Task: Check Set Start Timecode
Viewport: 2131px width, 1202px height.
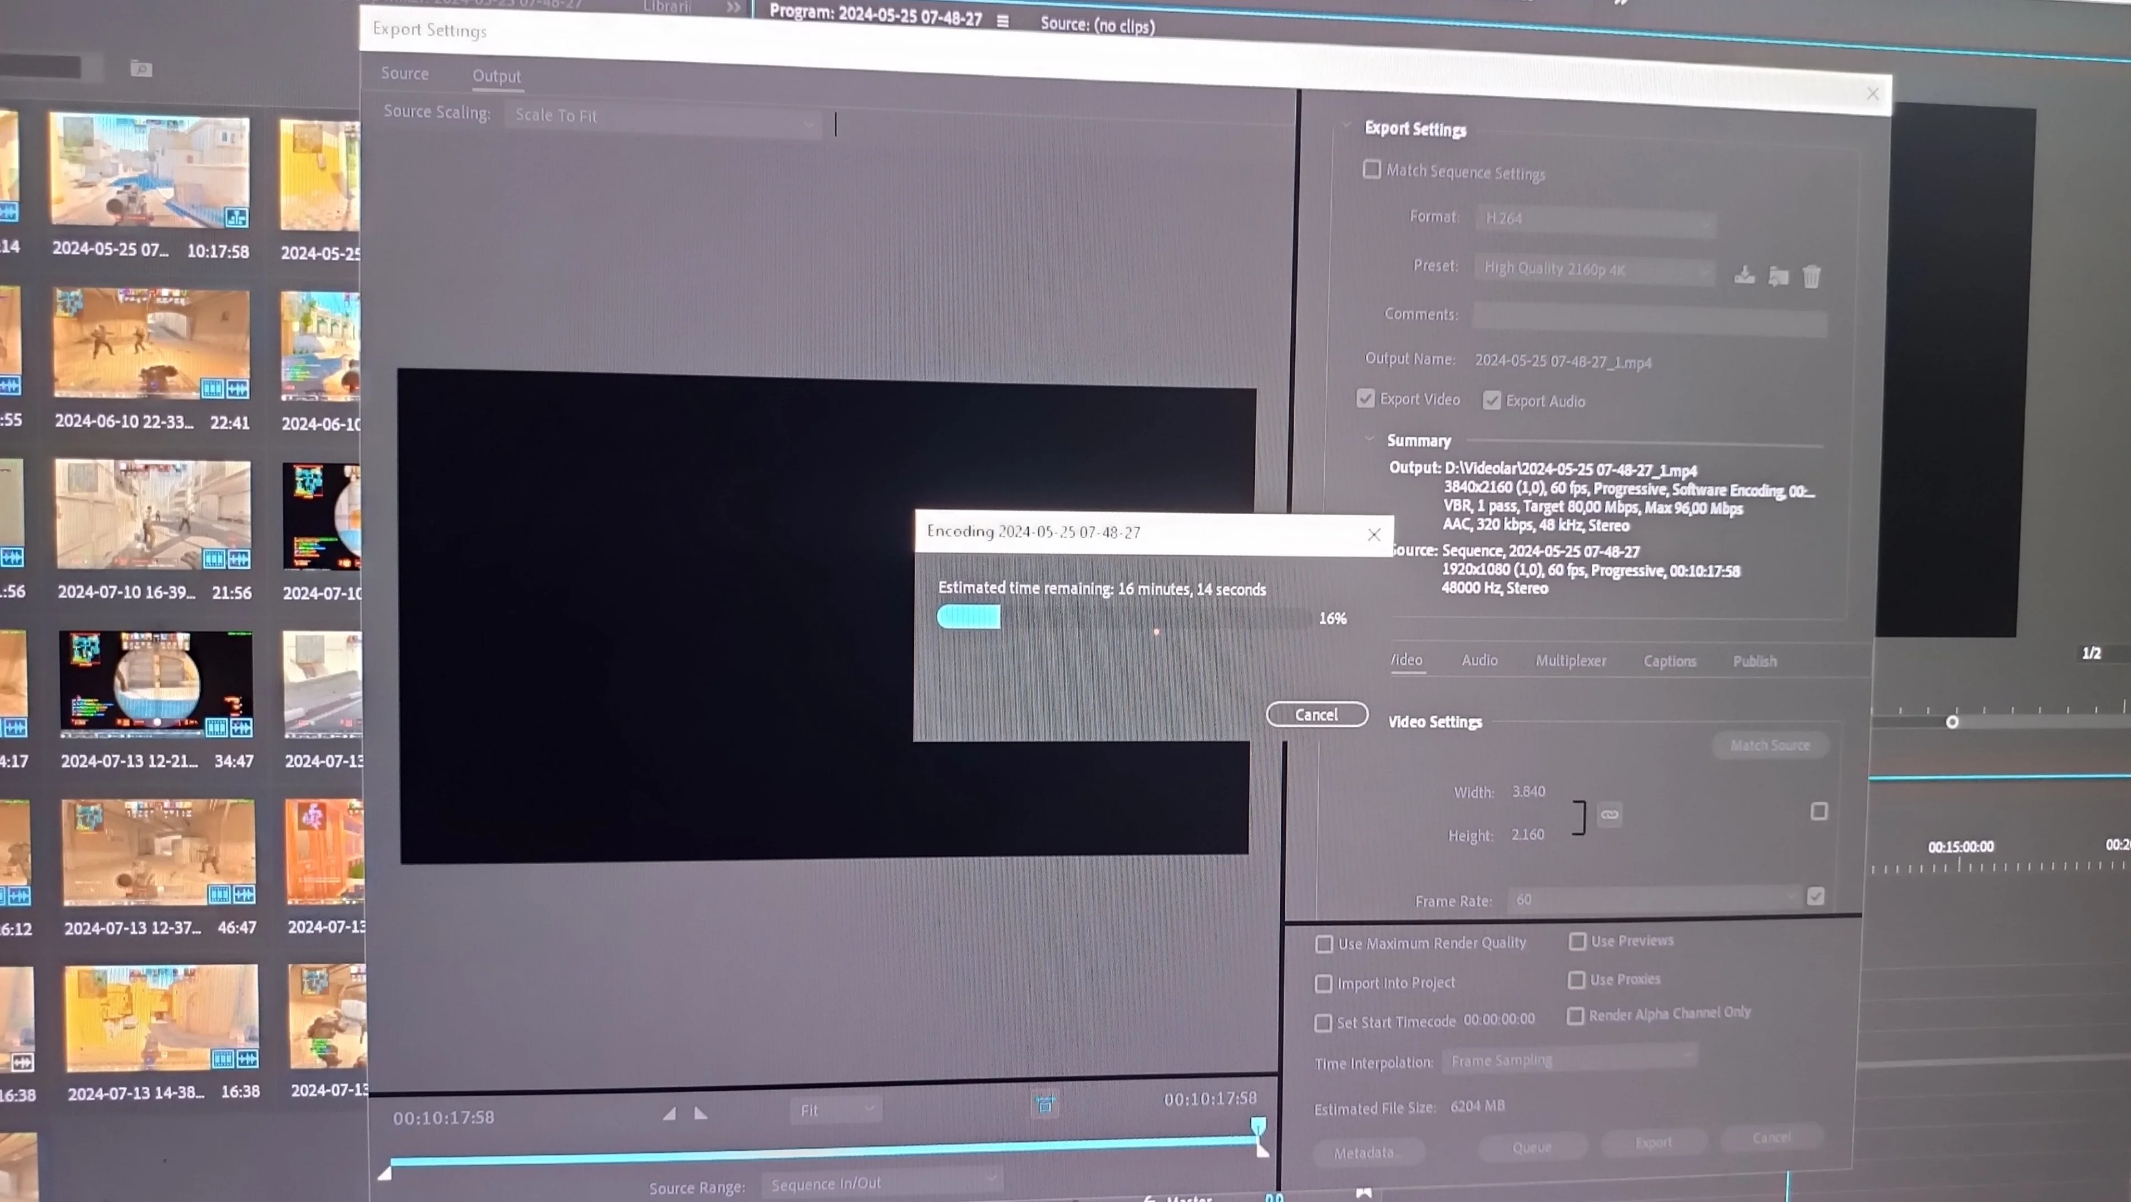Action: tap(1324, 1023)
